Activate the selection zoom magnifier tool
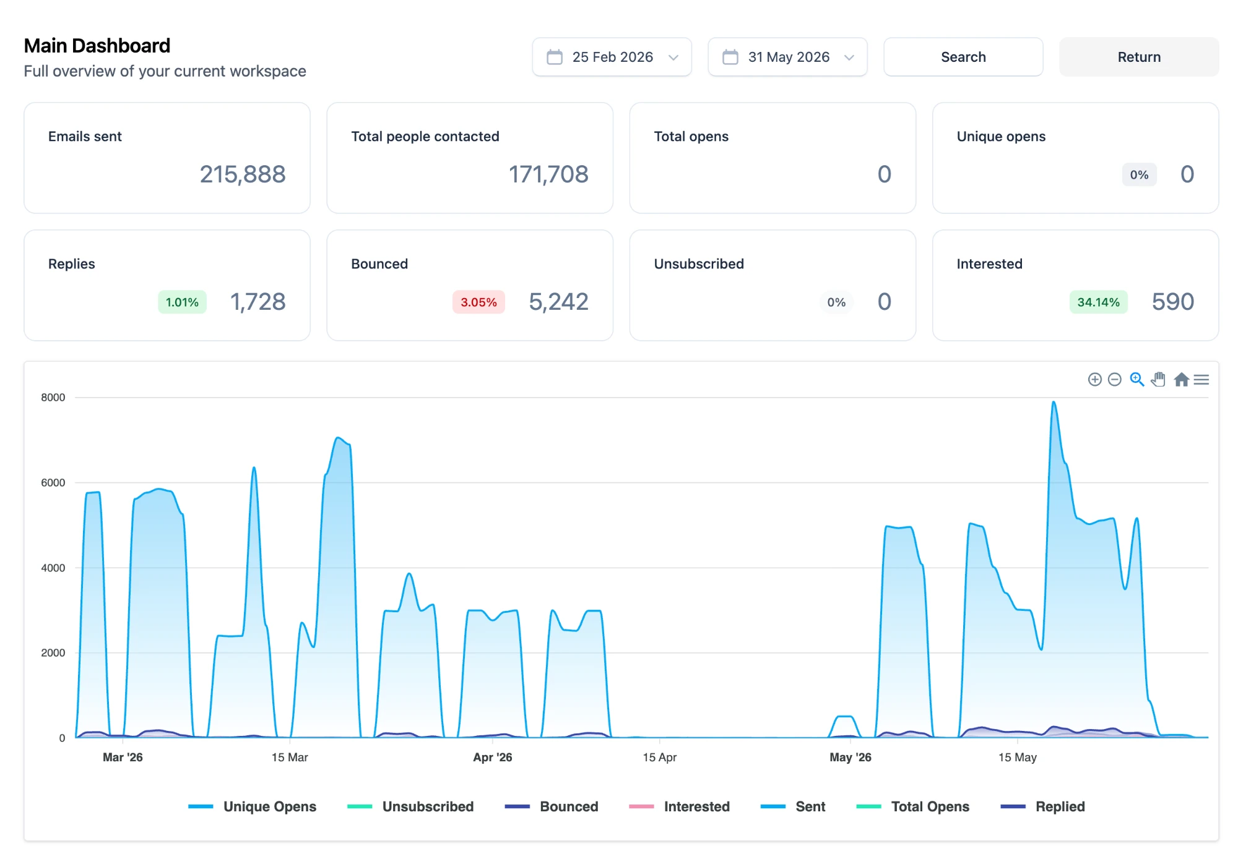The height and width of the screenshot is (854, 1238). (1136, 379)
